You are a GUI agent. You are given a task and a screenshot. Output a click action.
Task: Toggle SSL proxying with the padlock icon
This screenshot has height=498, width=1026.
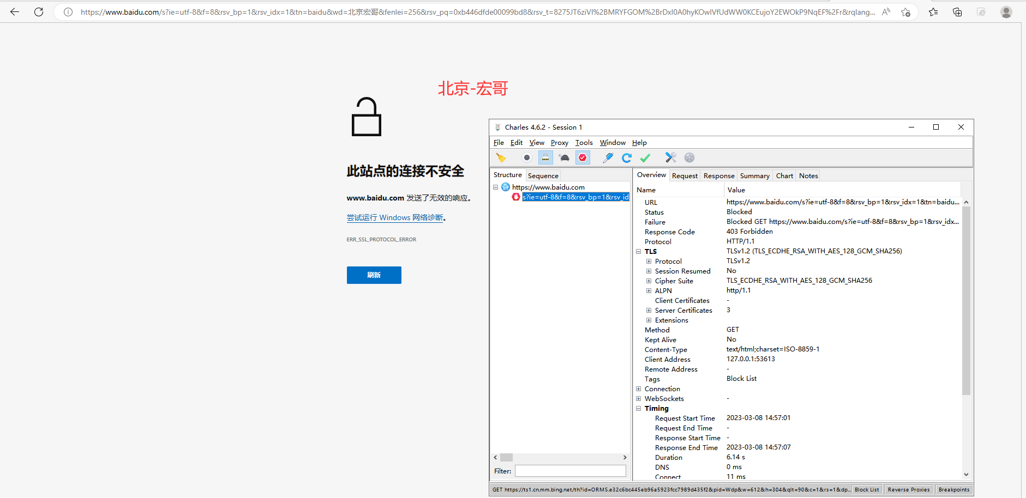(x=545, y=158)
